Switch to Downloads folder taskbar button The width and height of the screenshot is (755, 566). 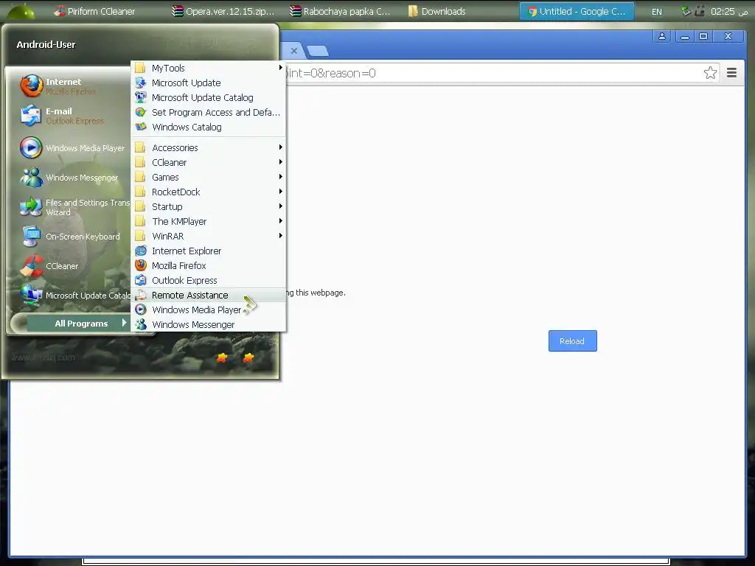(x=436, y=11)
